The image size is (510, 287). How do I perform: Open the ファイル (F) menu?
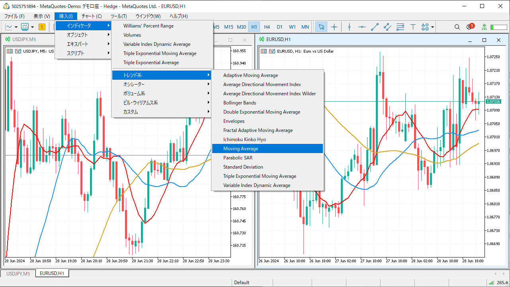pos(14,16)
